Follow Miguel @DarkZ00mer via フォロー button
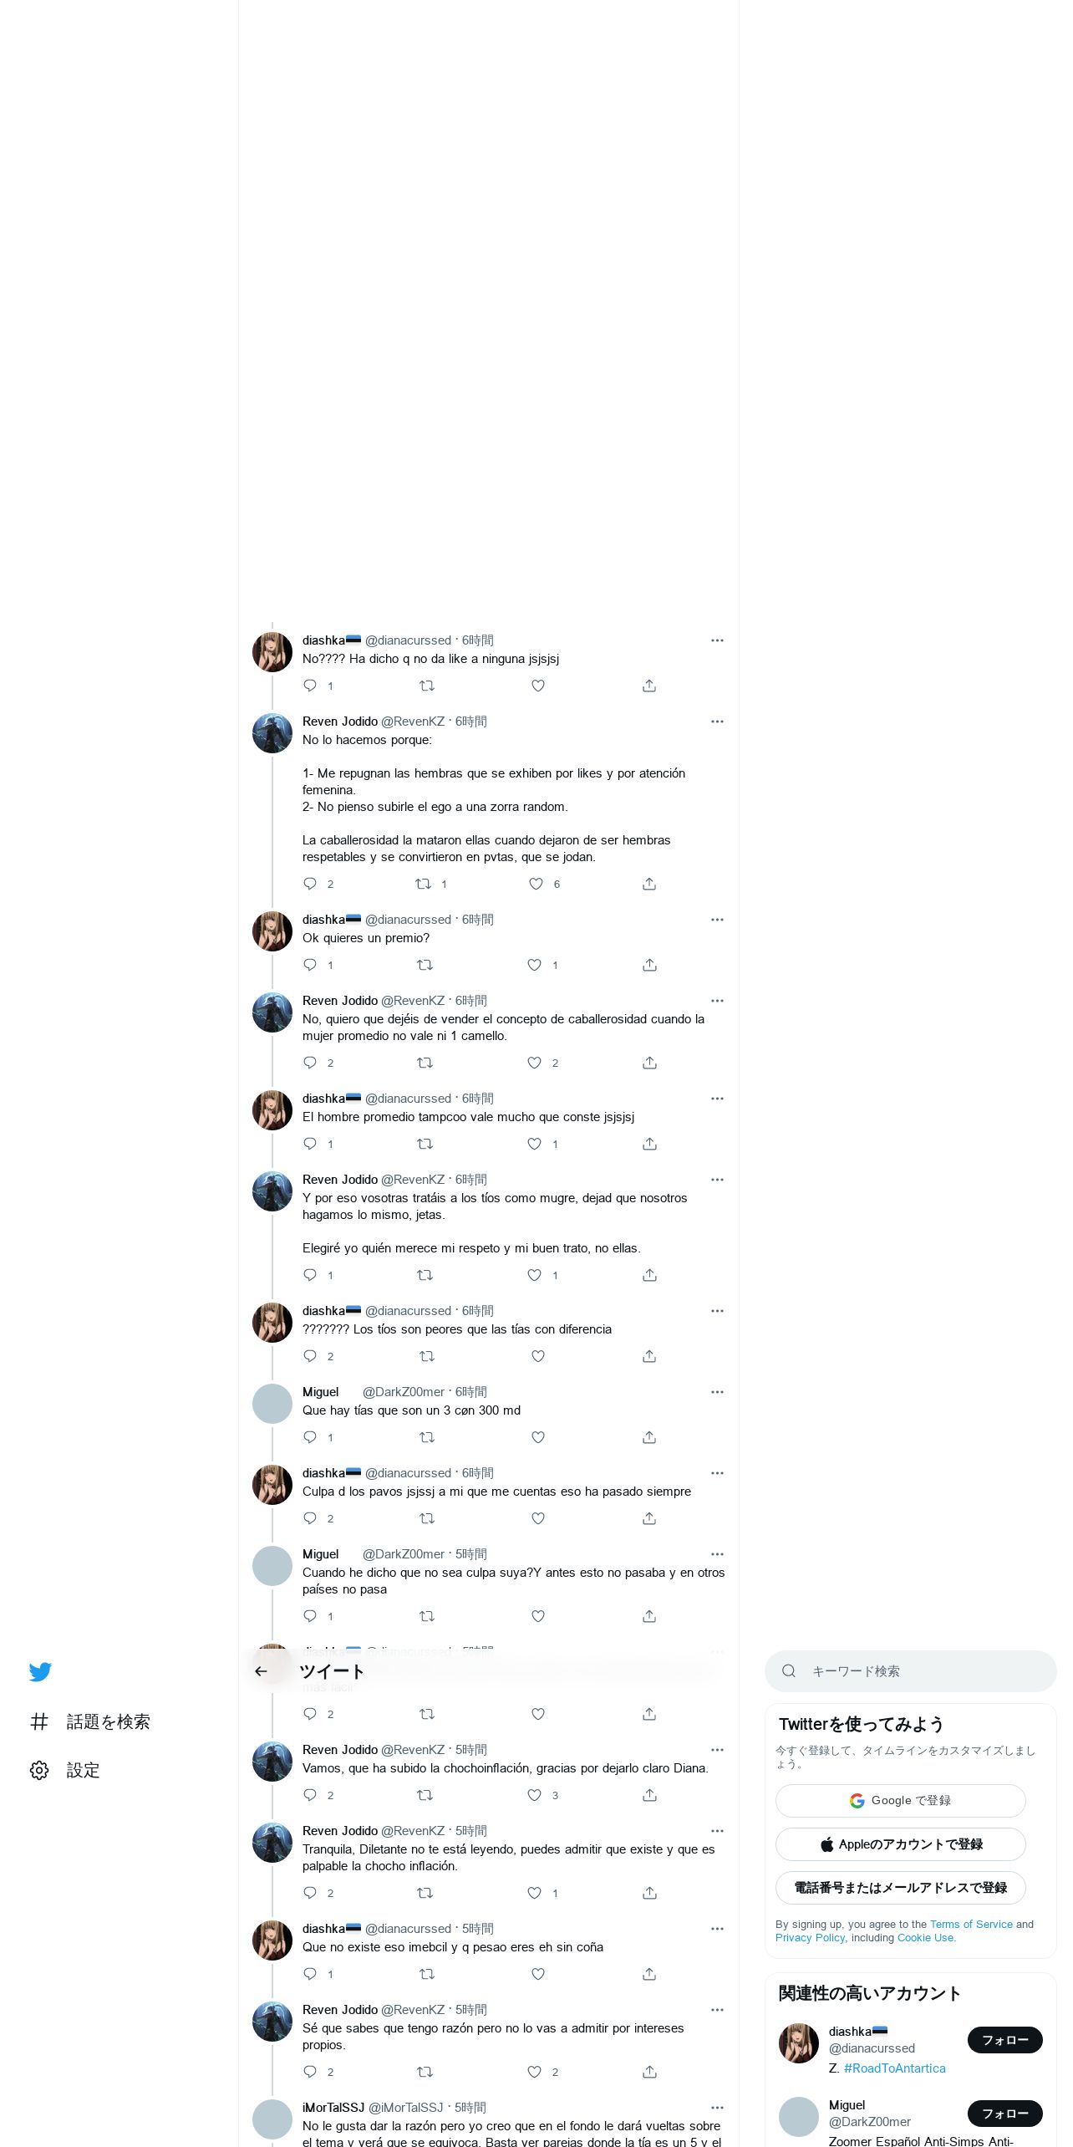Viewport: 1073px width, 2147px height. (1005, 2114)
